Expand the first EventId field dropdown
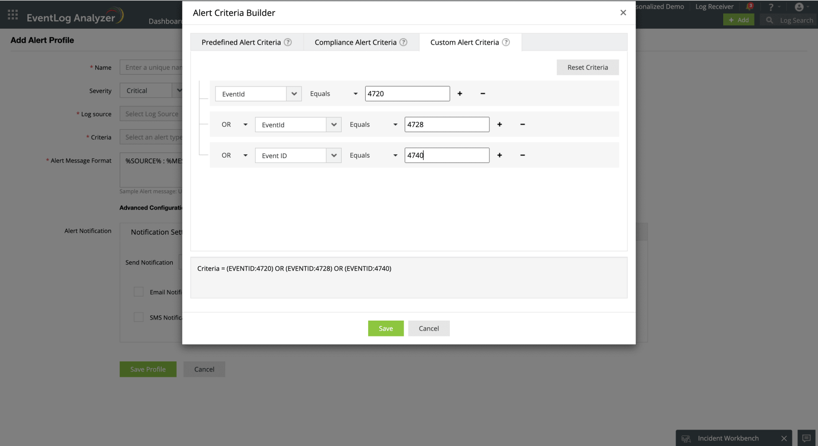The image size is (818, 446). tap(294, 94)
